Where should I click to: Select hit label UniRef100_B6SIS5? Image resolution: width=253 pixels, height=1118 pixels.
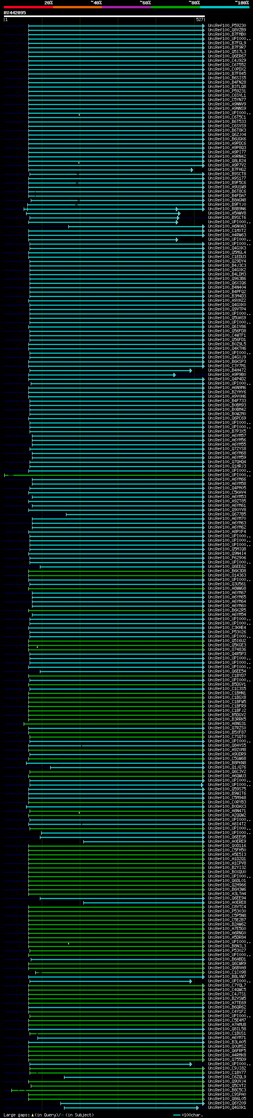227,78
